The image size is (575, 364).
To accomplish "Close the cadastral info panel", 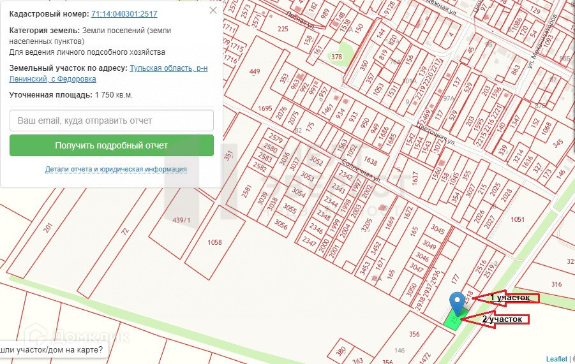I will 213,10.
